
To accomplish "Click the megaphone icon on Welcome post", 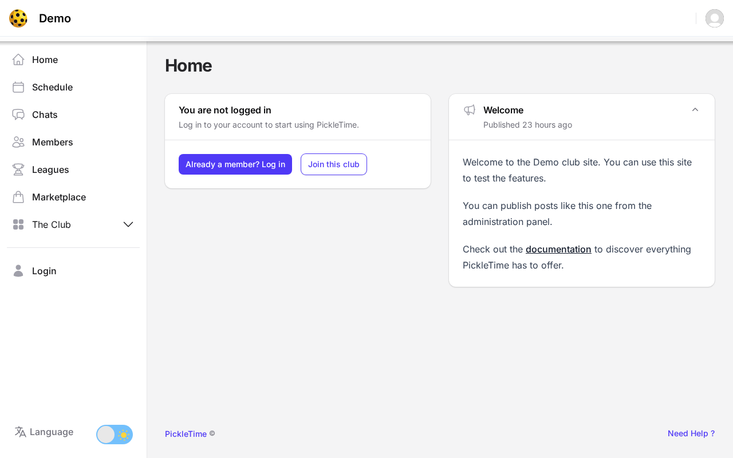I will 470,110.
